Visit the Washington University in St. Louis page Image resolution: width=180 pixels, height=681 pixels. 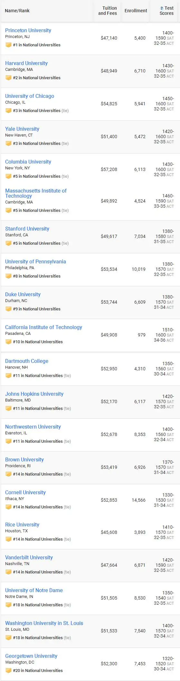pyautogui.click(x=44, y=623)
